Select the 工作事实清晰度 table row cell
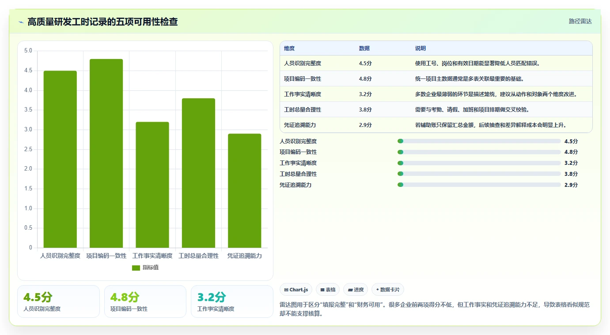This screenshot has width=610, height=335. tap(303, 94)
